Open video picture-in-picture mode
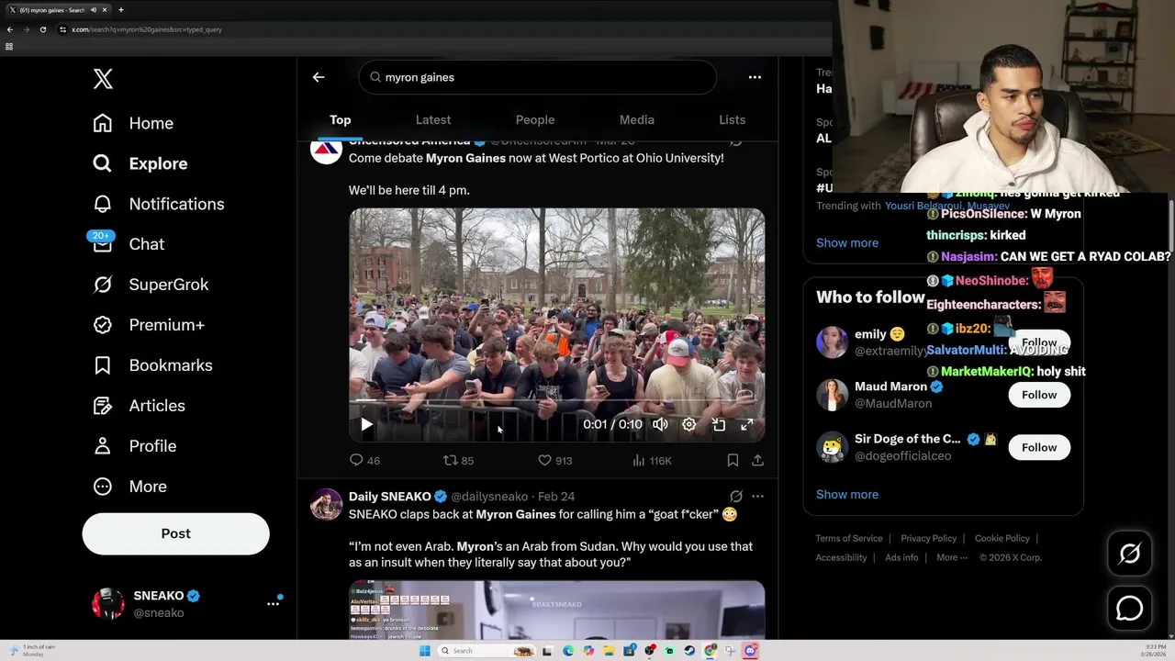The width and height of the screenshot is (1175, 661). coord(719,424)
